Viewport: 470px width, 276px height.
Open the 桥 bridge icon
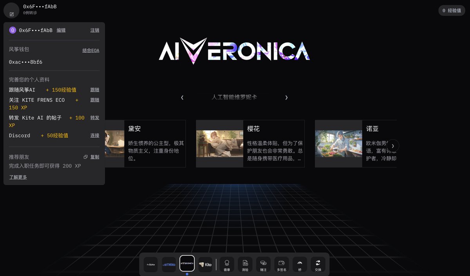click(300, 264)
